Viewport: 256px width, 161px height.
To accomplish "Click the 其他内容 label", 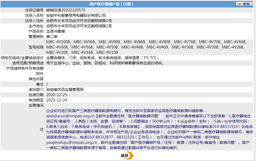I will 36,79.
